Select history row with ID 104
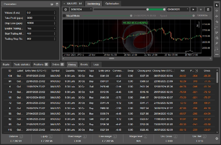This screenshot has height=145, width=221. pyautogui.click(x=109, y=76)
